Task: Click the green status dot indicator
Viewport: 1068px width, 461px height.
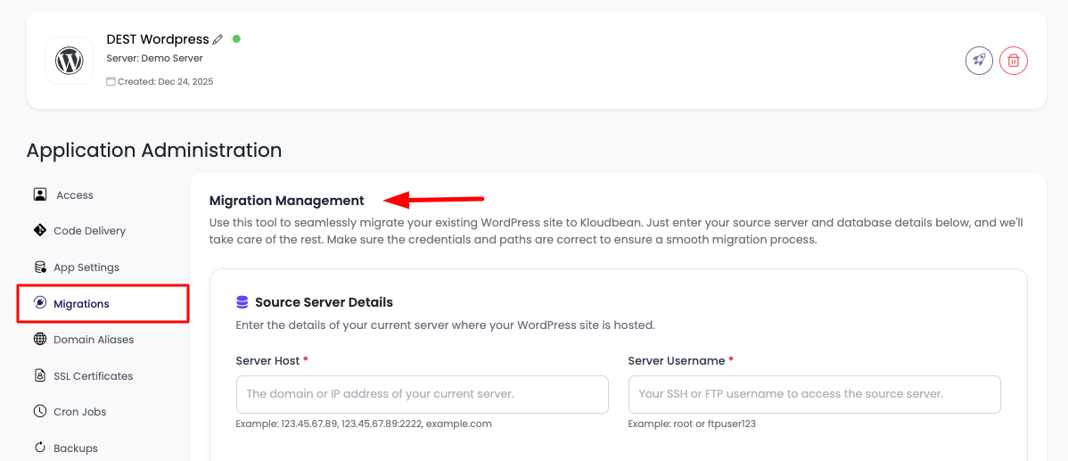Action: (x=236, y=39)
